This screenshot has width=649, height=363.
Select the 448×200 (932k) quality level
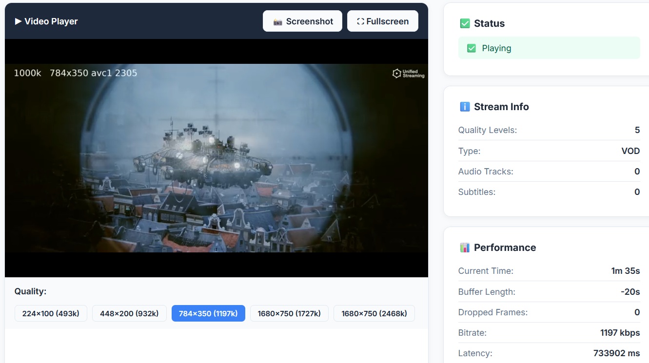[x=129, y=313]
